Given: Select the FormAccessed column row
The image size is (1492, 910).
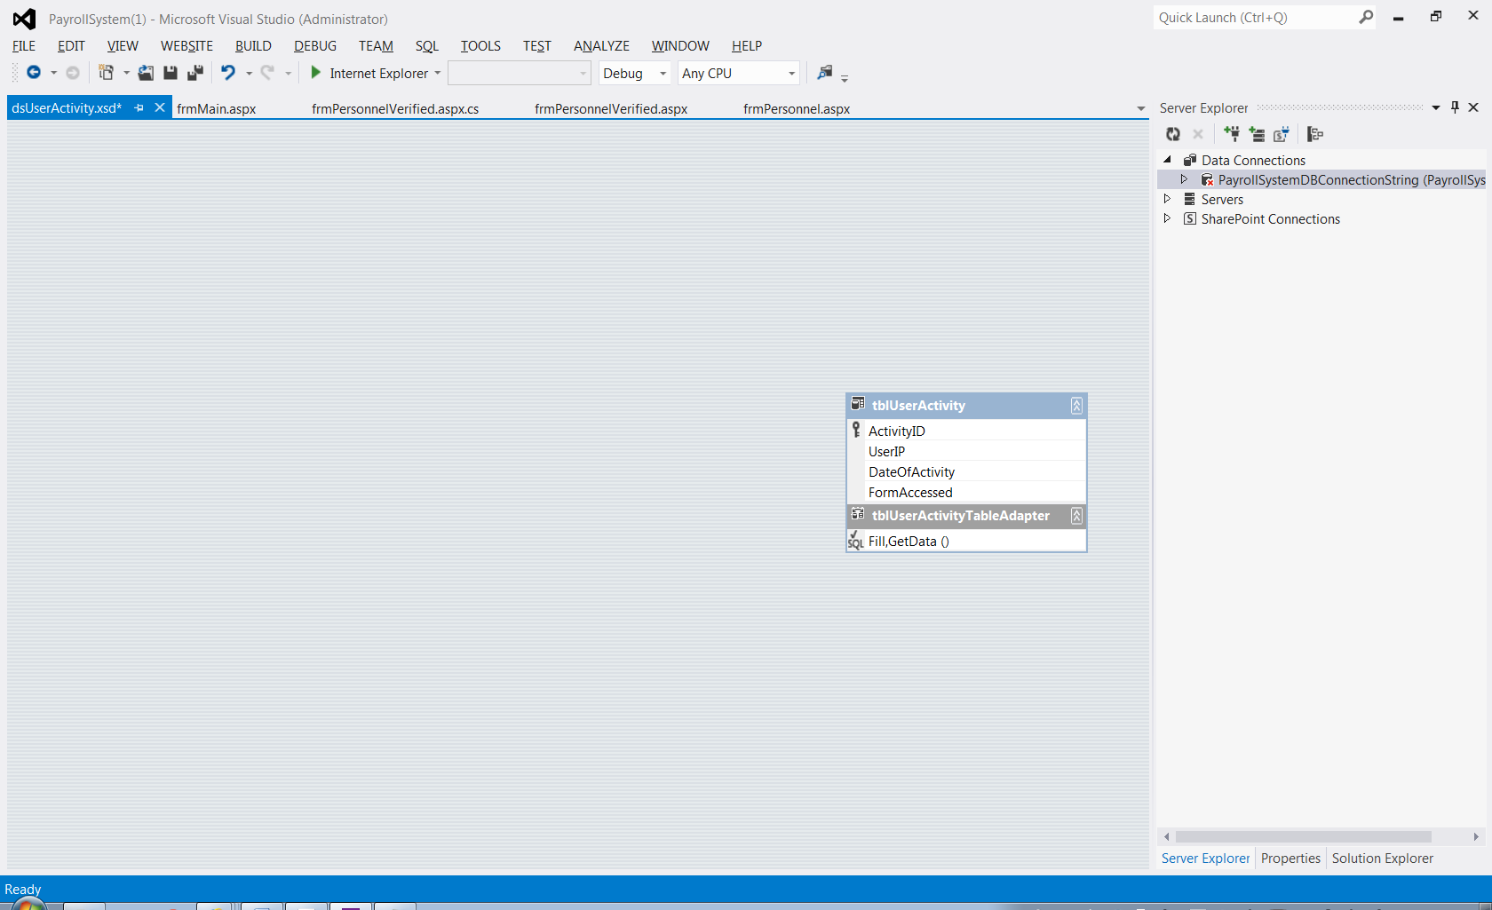Looking at the screenshot, I should [966, 492].
